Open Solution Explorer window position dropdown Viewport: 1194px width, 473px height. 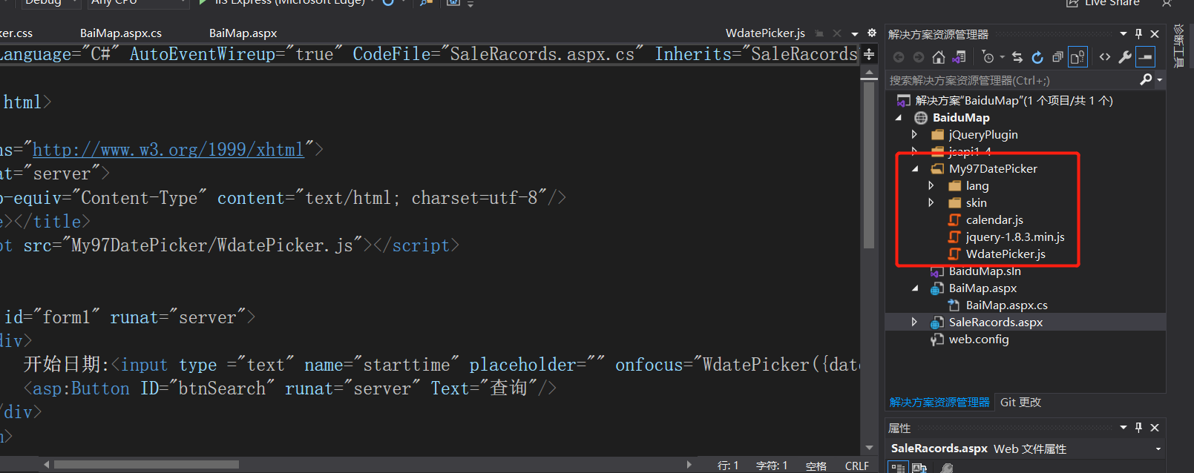pyautogui.click(x=1124, y=34)
